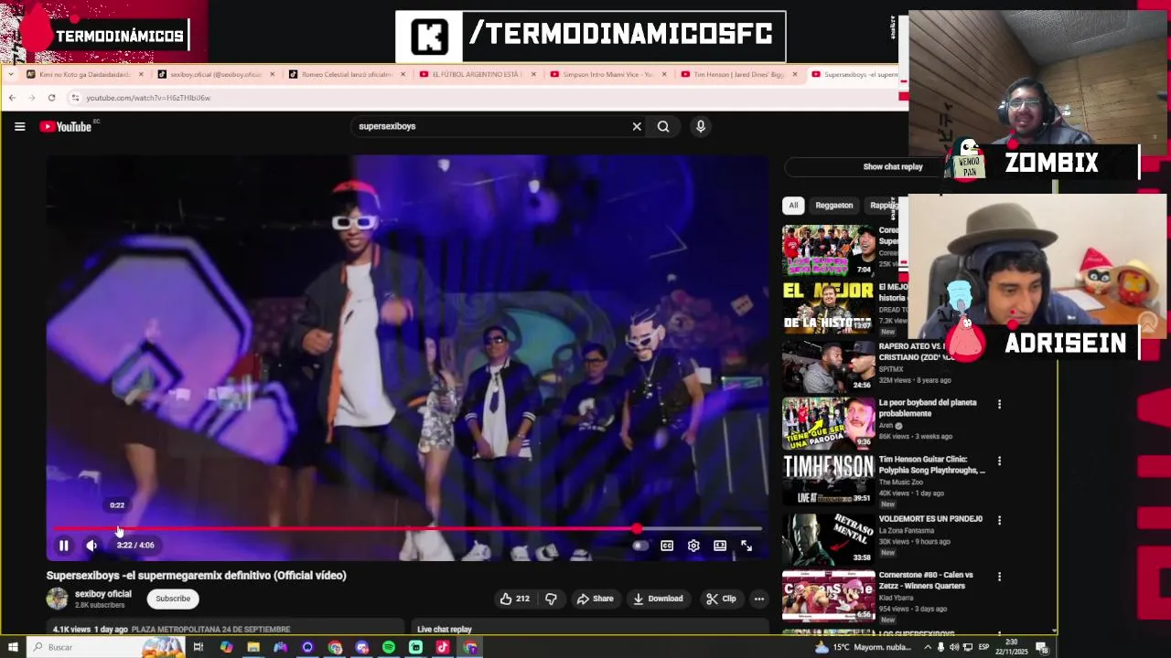This screenshot has width=1171, height=658.
Task: Seek on the red video progress bar
Action: [x=407, y=528]
